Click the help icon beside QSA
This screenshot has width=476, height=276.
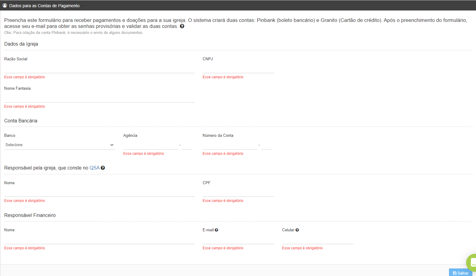coord(103,168)
